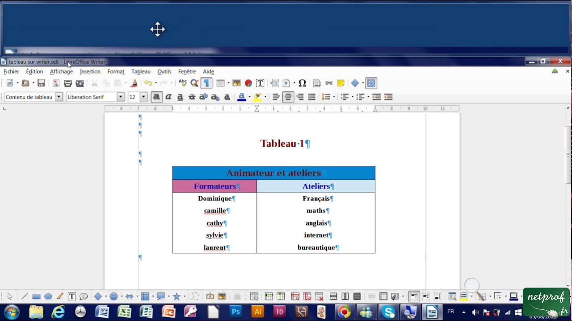Image resolution: width=572 pixels, height=321 pixels.
Task: Toggle the Draw Functions toolbar button
Action: [371, 83]
